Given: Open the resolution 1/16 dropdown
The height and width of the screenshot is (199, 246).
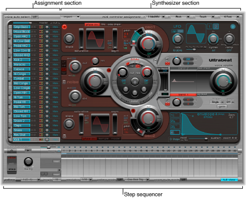Looking at the screenshot, I should coord(87,180).
